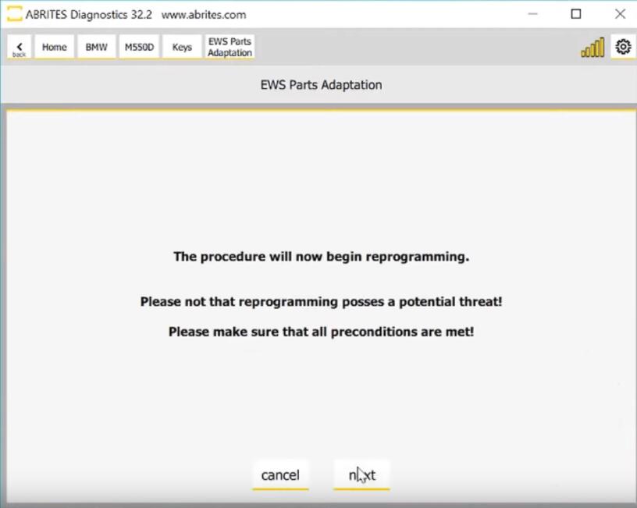Click the 'preconditions are met' message
This screenshot has height=508, width=637.
point(322,332)
